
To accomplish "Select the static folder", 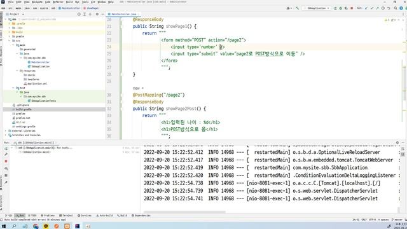I will point(29,75).
